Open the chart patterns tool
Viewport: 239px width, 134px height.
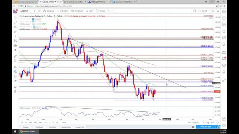[x=15, y=41]
